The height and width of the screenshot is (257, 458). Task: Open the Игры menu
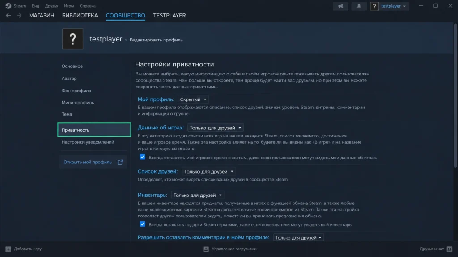(x=69, y=6)
